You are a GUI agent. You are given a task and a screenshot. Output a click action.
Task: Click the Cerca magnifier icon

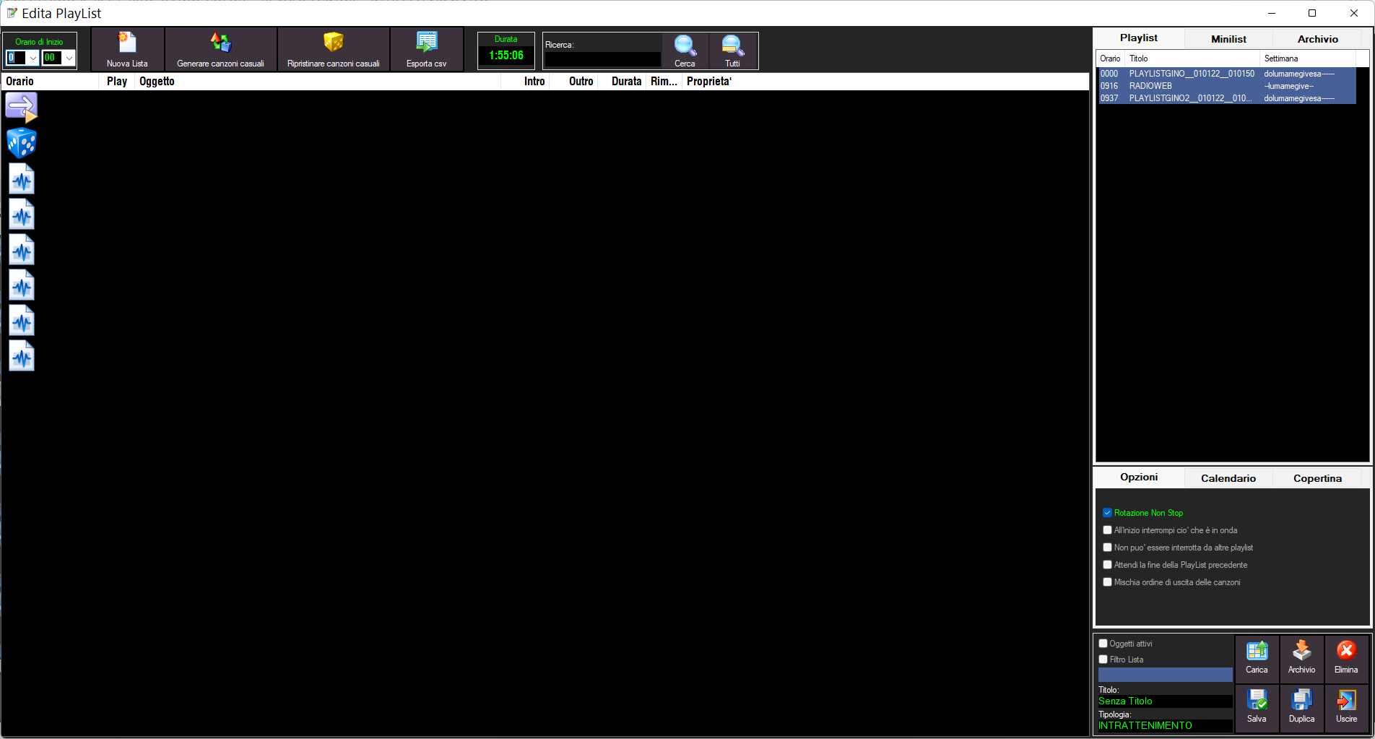point(685,51)
